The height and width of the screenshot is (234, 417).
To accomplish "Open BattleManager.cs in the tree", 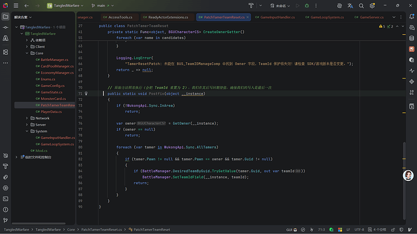I will 54,60.
